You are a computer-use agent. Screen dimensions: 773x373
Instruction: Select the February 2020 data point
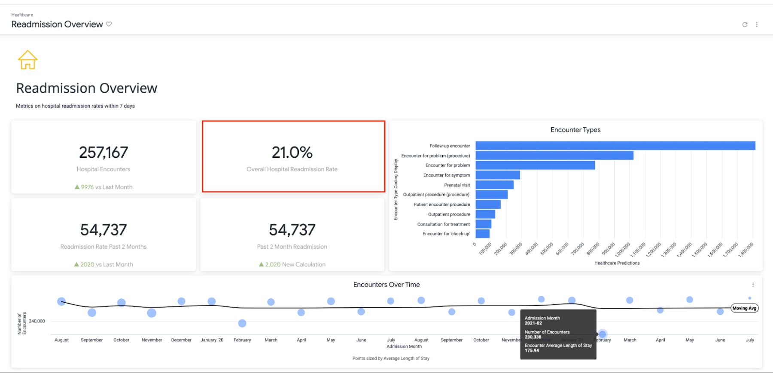click(242, 323)
